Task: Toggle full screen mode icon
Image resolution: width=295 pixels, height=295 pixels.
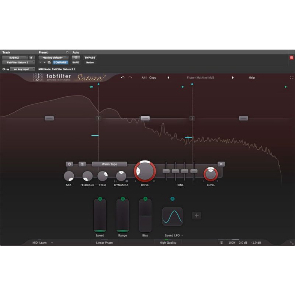Action: [291, 78]
